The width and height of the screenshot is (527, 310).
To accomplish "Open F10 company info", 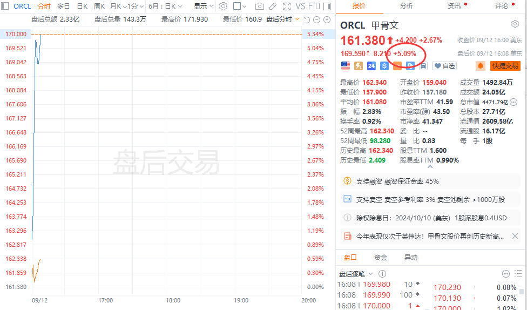I will tap(314, 6).
